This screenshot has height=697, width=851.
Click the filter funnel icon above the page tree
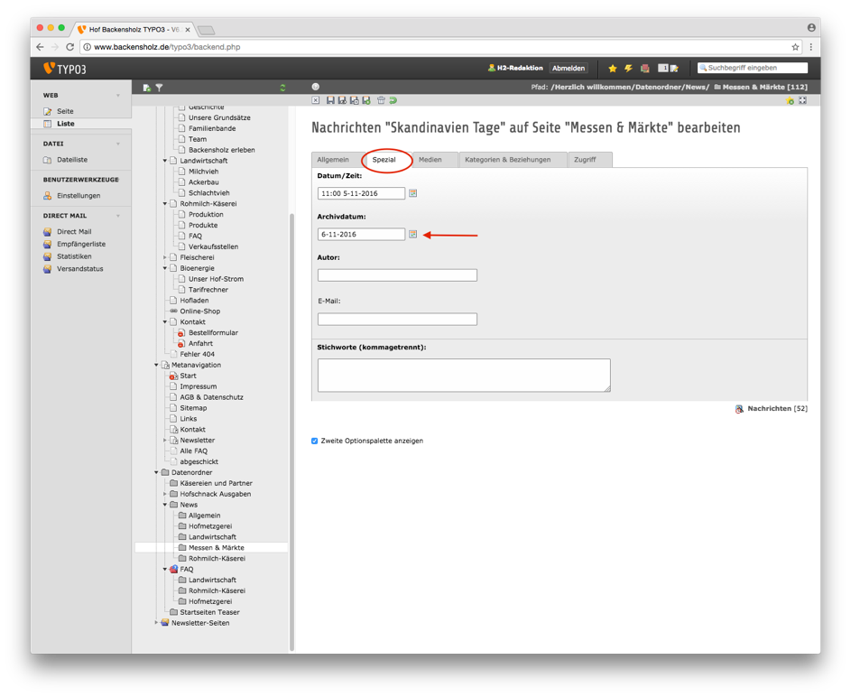click(x=159, y=88)
